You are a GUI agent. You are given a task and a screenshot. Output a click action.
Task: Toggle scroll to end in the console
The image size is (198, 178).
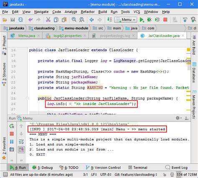[x=21, y=150]
